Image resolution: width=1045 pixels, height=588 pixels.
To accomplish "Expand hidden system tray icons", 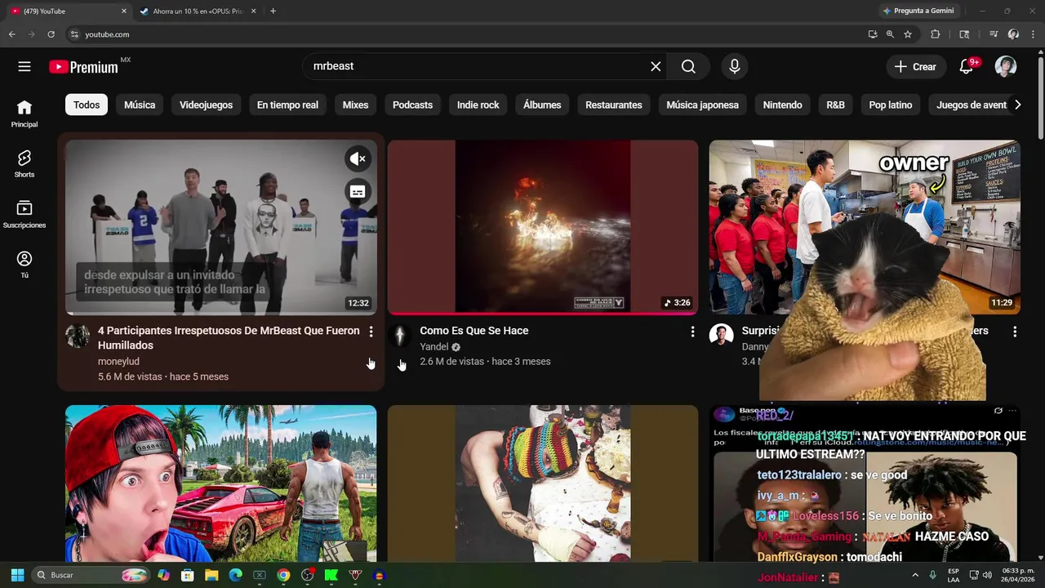I will click(915, 575).
